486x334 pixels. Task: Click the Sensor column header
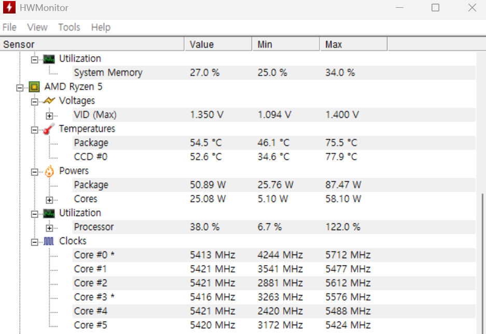[x=92, y=44]
